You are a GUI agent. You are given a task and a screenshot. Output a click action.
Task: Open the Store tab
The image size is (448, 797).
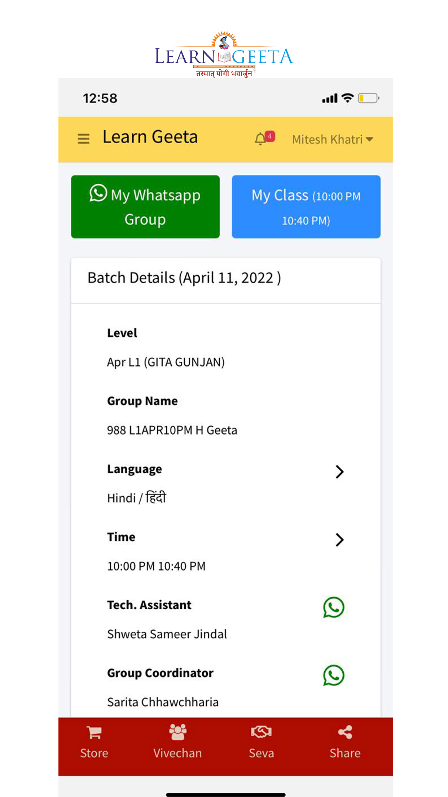94,742
